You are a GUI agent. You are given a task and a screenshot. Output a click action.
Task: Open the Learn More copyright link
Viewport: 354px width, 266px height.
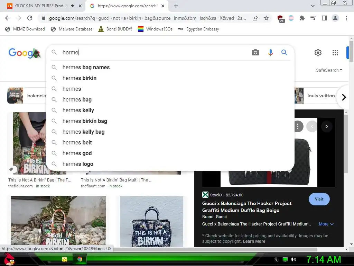254,241
